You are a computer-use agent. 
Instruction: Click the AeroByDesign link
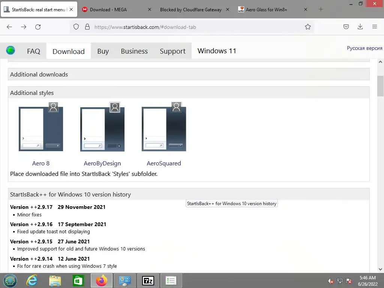click(102, 163)
